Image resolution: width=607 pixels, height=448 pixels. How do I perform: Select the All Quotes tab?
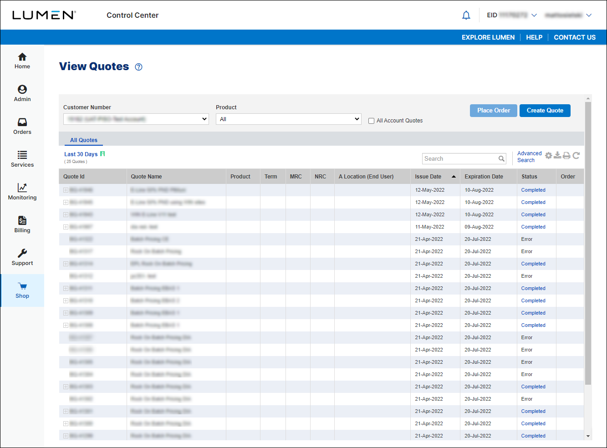pos(84,140)
